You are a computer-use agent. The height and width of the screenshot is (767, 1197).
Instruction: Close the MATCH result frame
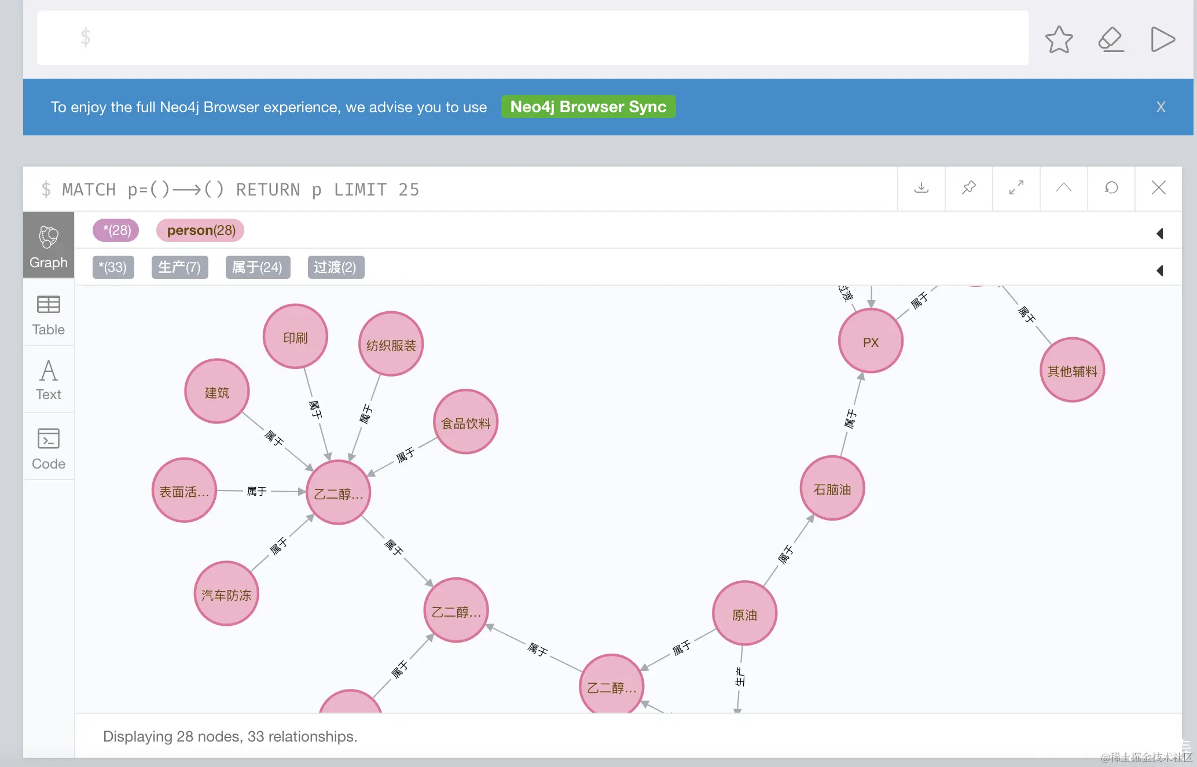point(1158,188)
